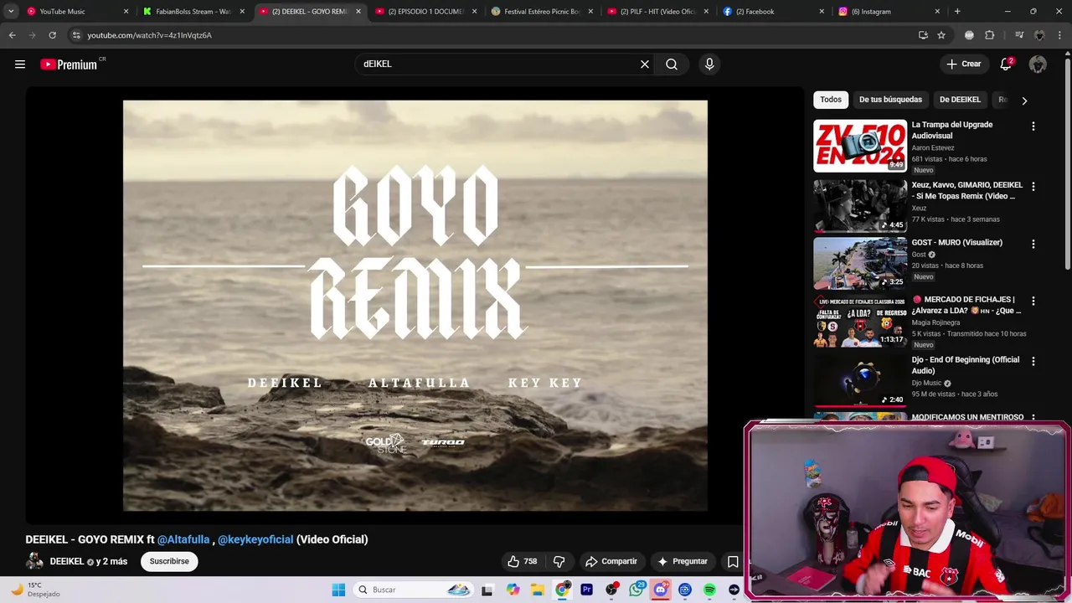
Task: Save video with the bookmark icon
Action: 733,561
